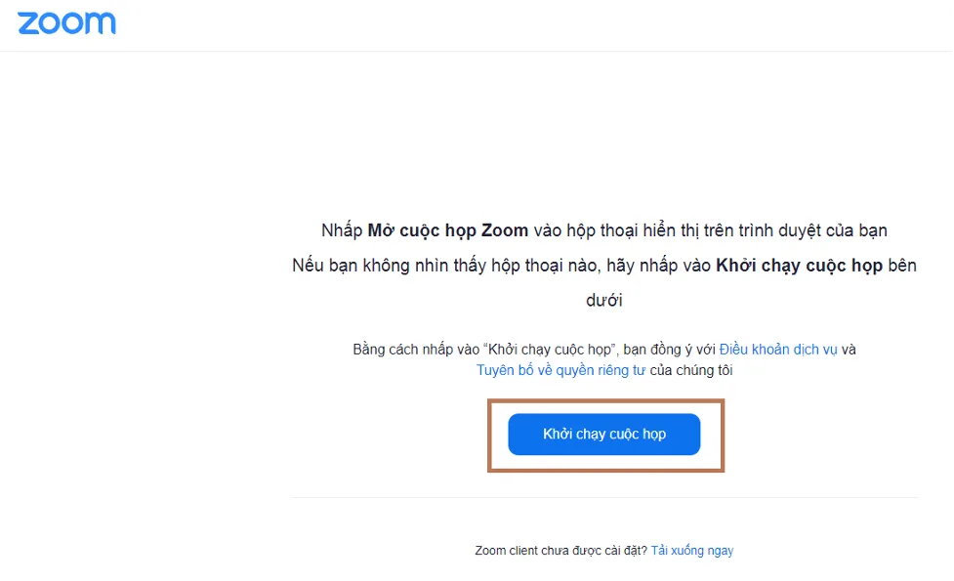Click the orange-outlined launch button region

602,435
